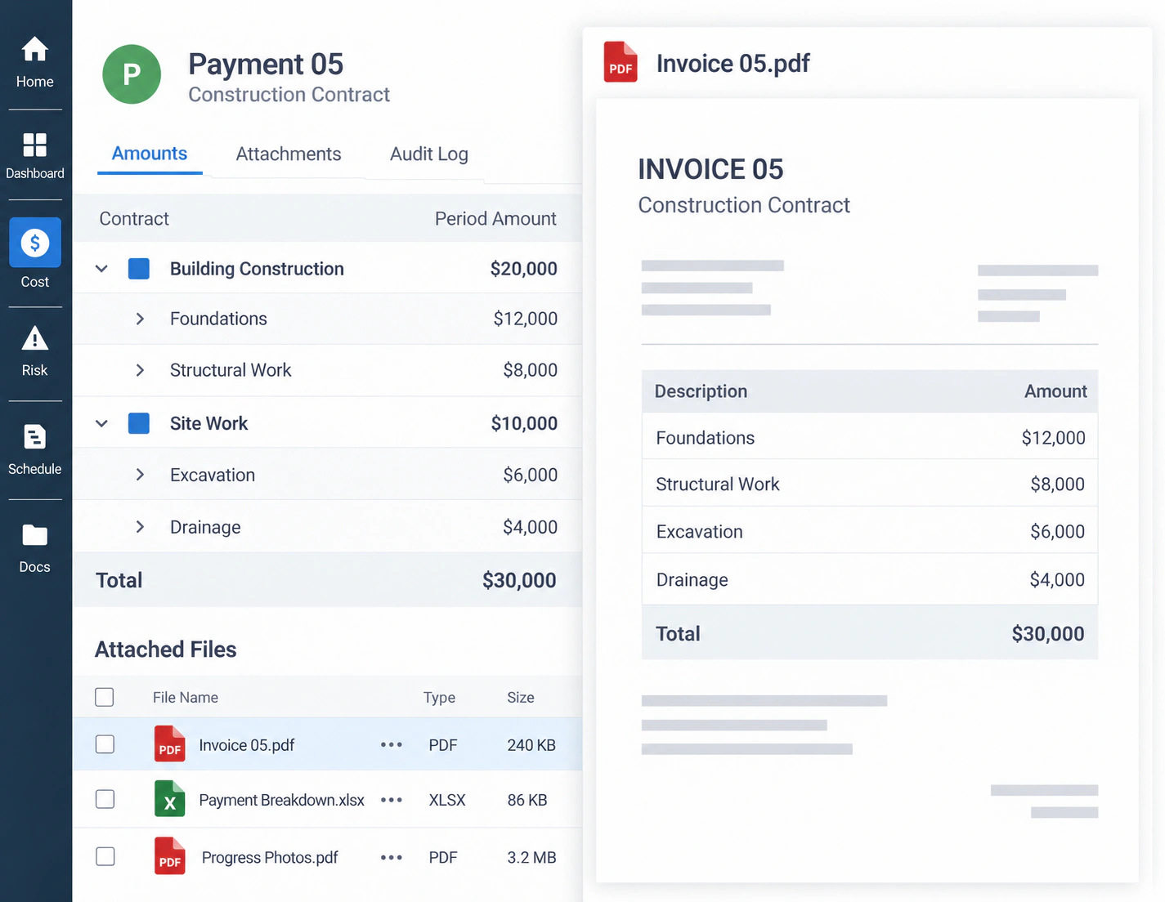The width and height of the screenshot is (1165, 902).
Task: Check the Invoice 05.pdf file checkbox
Action: point(105,744)
